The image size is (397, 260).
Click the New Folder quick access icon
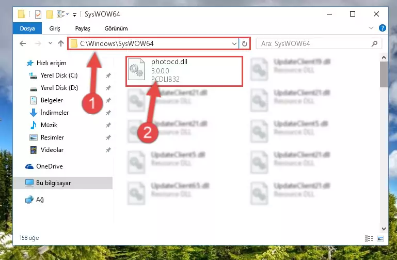50,14
